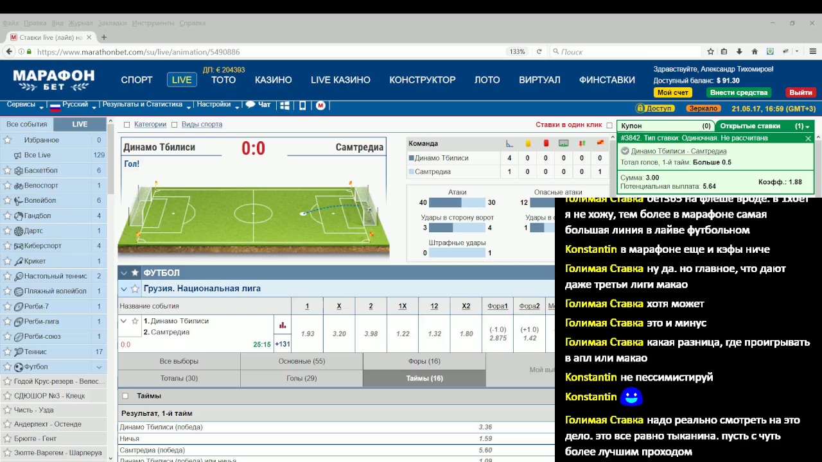822x462 pixels.
Task: Click the Баскетбол ball icon in sidebar
Action: coord(19,171)
